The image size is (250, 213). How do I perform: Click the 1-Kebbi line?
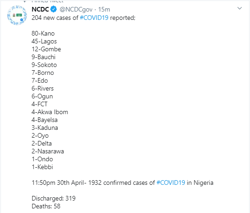click(x=42, y=167)
